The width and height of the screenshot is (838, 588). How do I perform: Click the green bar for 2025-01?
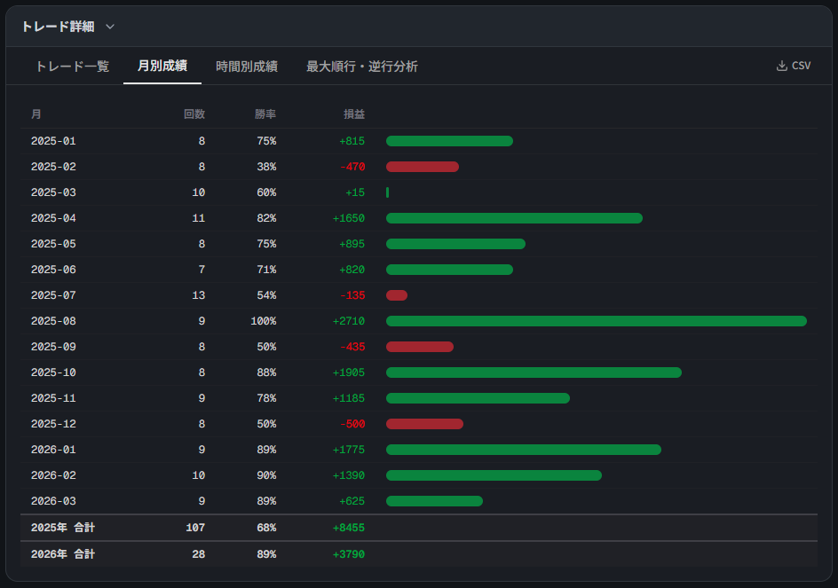pyautogui.click(x=449, y=141)
